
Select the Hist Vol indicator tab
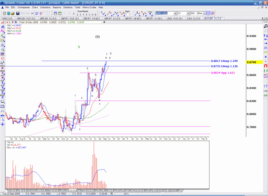click(x=18, y=190)
